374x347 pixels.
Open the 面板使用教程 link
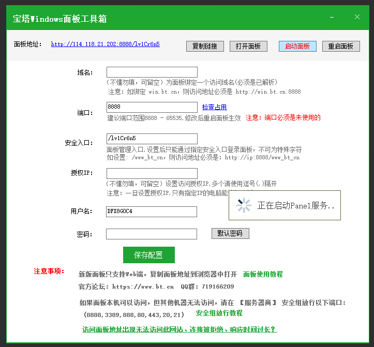263,274
